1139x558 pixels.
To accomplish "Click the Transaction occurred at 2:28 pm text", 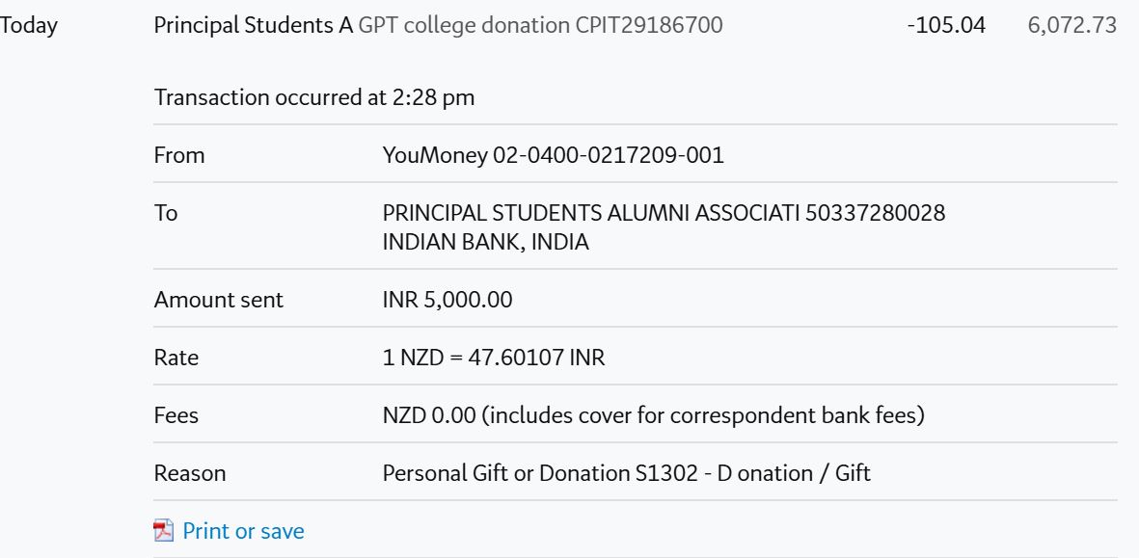I will coord(313,97).
